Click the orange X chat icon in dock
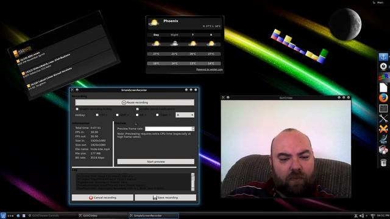The height and width of the screenshot is (219, 390). click(x=383, y=129)
